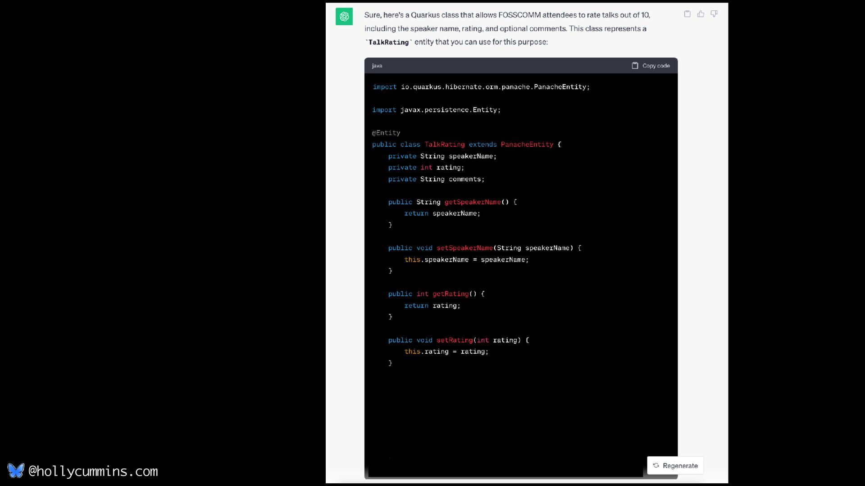Click the thumbs down feedback icon
This screenshot has height=486, width=865.
pyautogui.click(x=714, y=14)
